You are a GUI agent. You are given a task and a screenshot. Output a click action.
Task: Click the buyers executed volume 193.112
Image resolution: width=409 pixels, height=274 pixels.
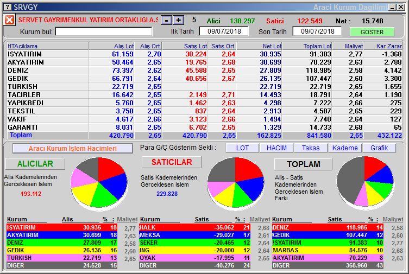point(31,194)
